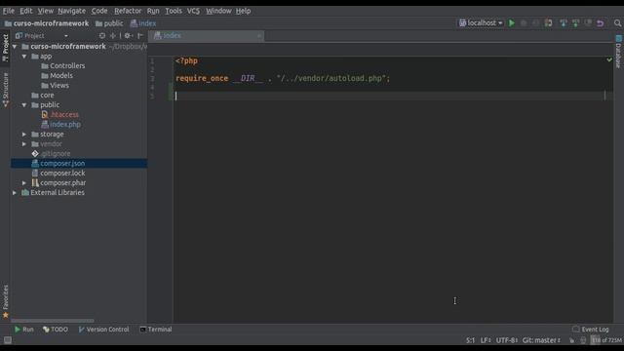
Task: Click the index breadcrumb file
Action: point(143,23)
